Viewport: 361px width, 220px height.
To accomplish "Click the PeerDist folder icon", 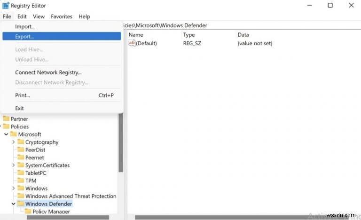I will click(x=21, y=149).
